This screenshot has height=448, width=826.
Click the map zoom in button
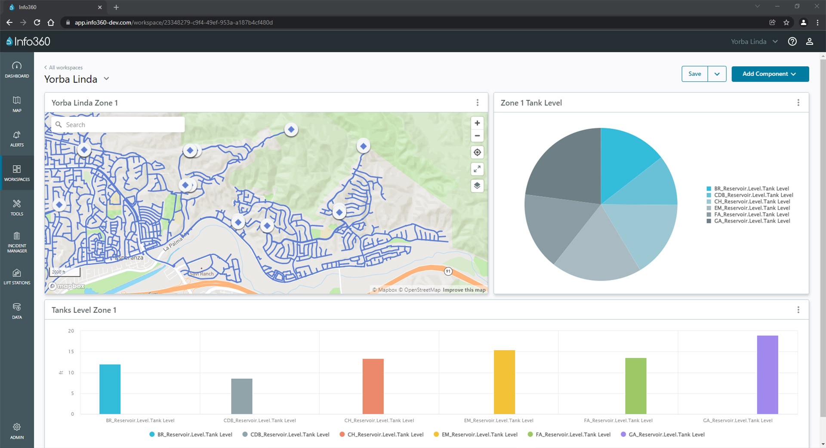click(x=477, y=123)
